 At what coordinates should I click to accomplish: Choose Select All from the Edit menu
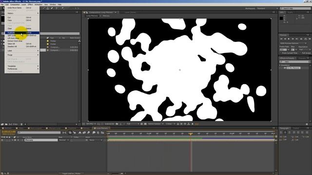click(x=22, y=44)
